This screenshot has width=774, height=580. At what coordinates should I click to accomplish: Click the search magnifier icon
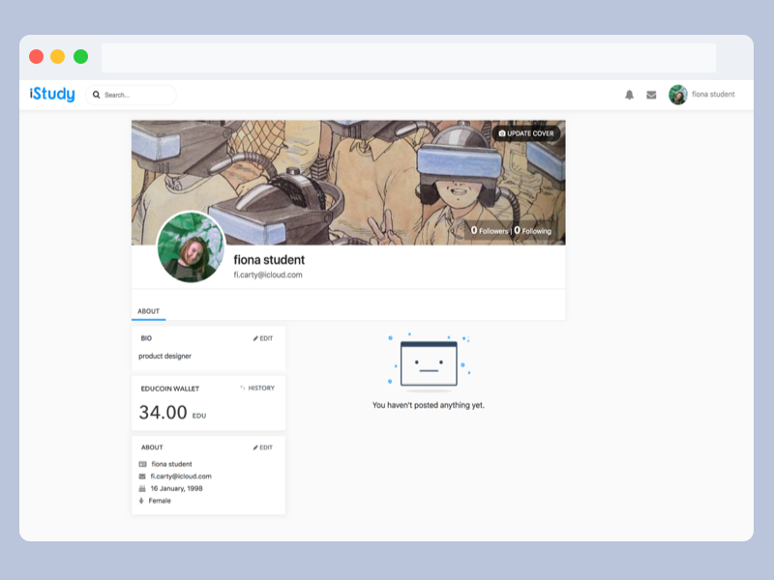click(x=96, y=95)
